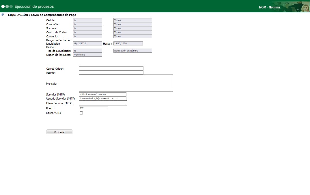Click the Cédula code field
This screenshot has width=310, height=195.
point(87,20)
